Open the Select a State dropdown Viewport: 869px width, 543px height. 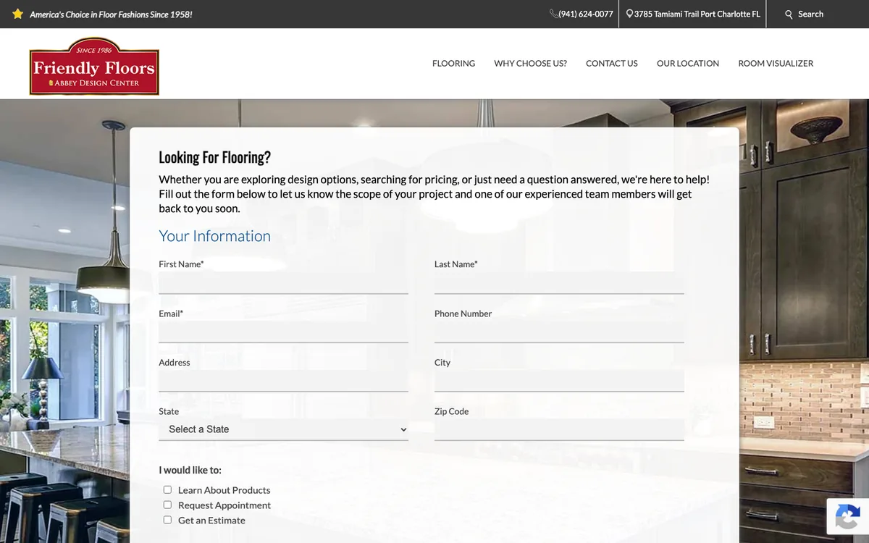(283, 429)
